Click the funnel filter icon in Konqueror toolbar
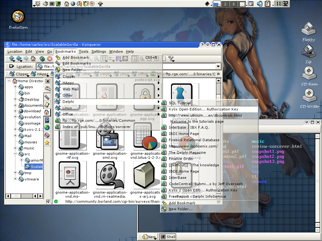 pyautogui.click(x=171, y=59)
